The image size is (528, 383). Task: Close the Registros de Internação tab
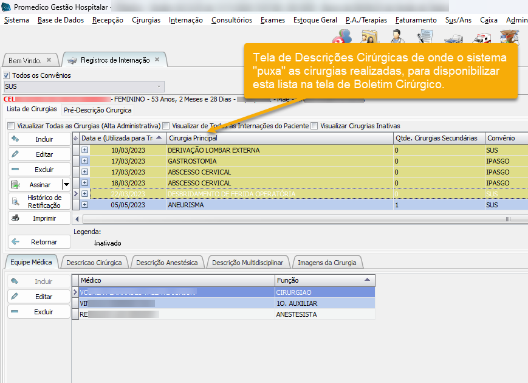tap(157, 60)
